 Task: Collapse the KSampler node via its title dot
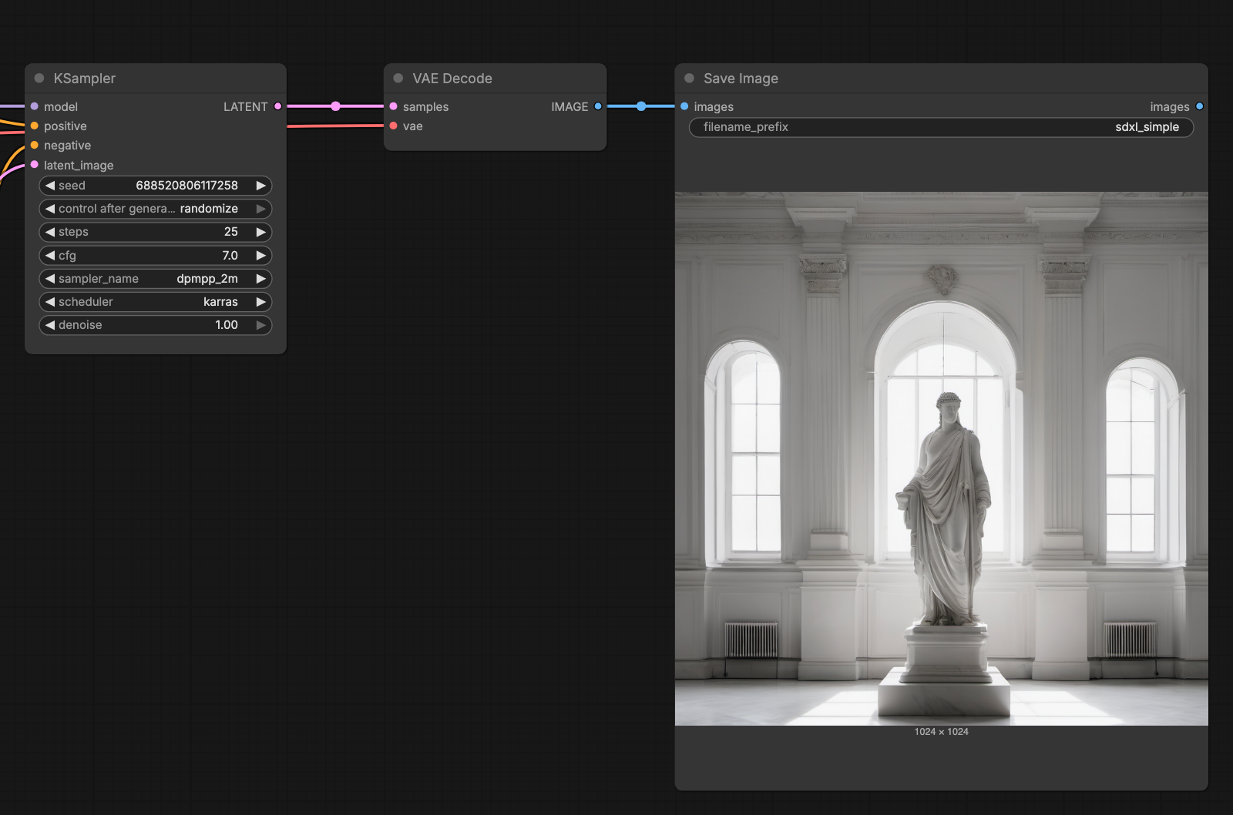click(39, 78)
